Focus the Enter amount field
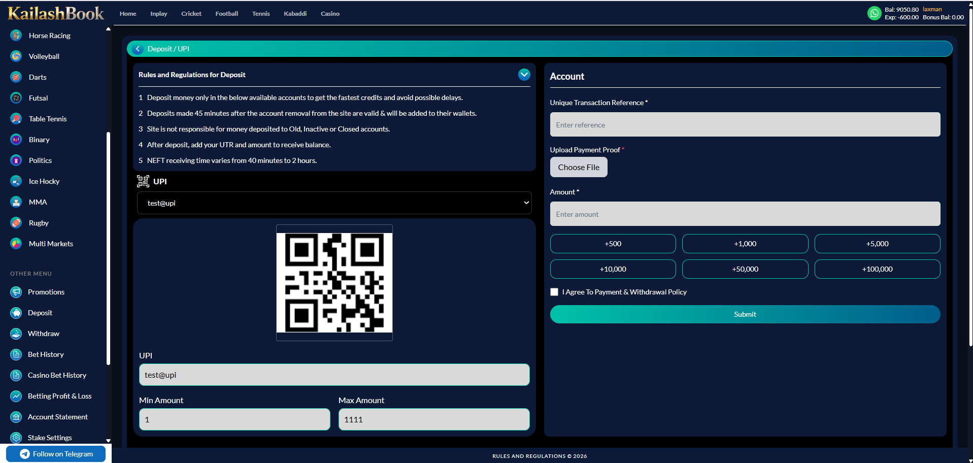This screenshot has width=973, height=463. click(745, 214)
